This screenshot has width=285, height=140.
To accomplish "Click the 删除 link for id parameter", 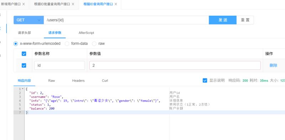I will (273, 66).
